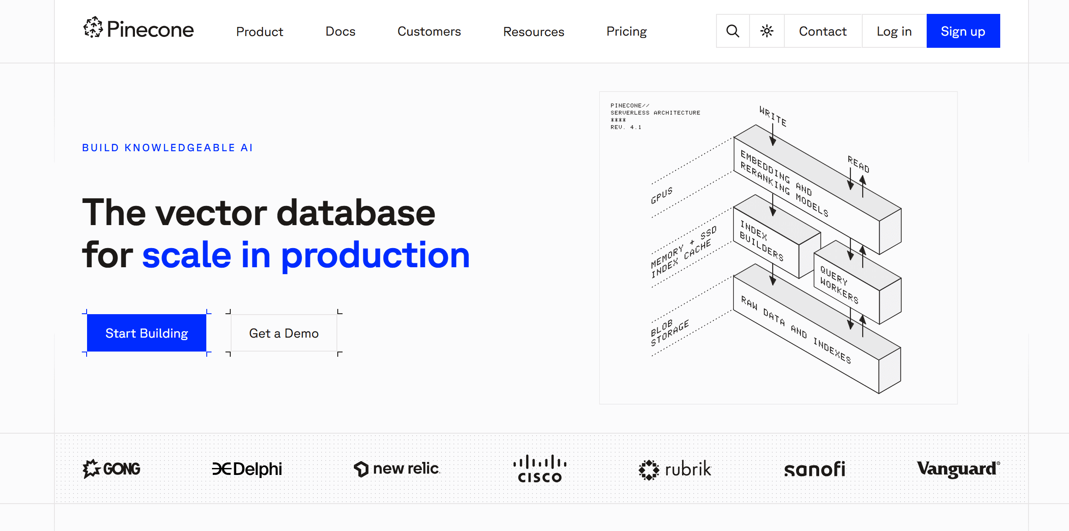Click the serverless architecture diagram image
This screenshot has height=531, width=1069.
tap(778, 248)
